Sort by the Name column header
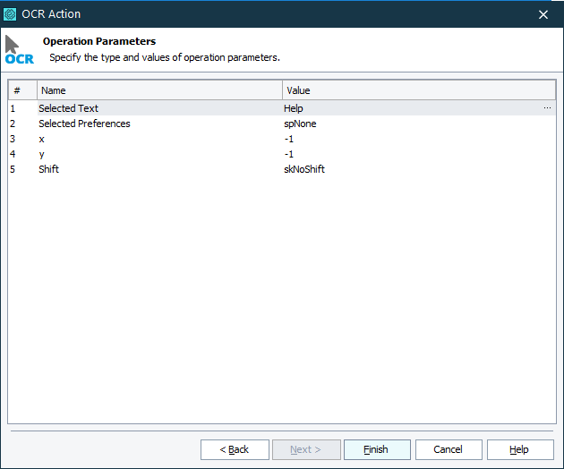Screen dimensions: 564x469 159,90
